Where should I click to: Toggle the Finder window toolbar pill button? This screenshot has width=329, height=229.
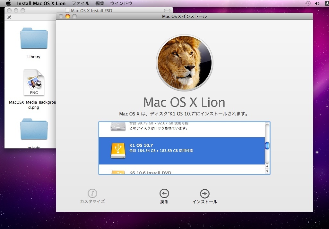[x=167, y=11]
